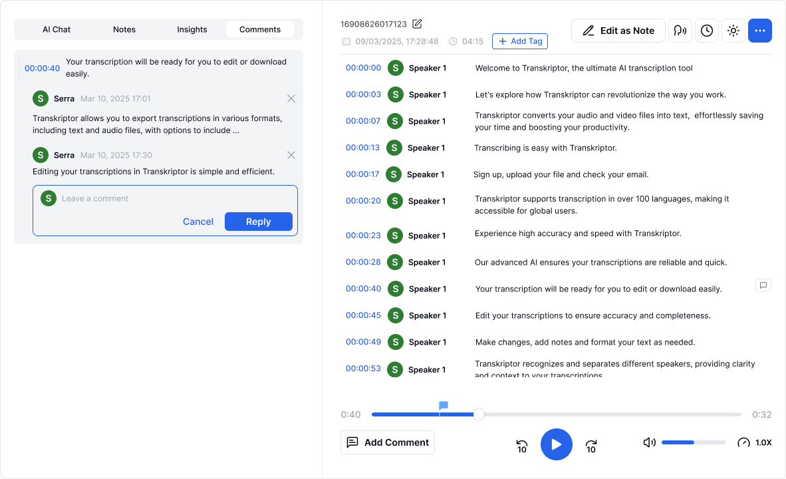This screenshot has height=479, width=786.
Task: Click the 00:00:13 transcript timestamp
Action: click(x=362, y=148)
